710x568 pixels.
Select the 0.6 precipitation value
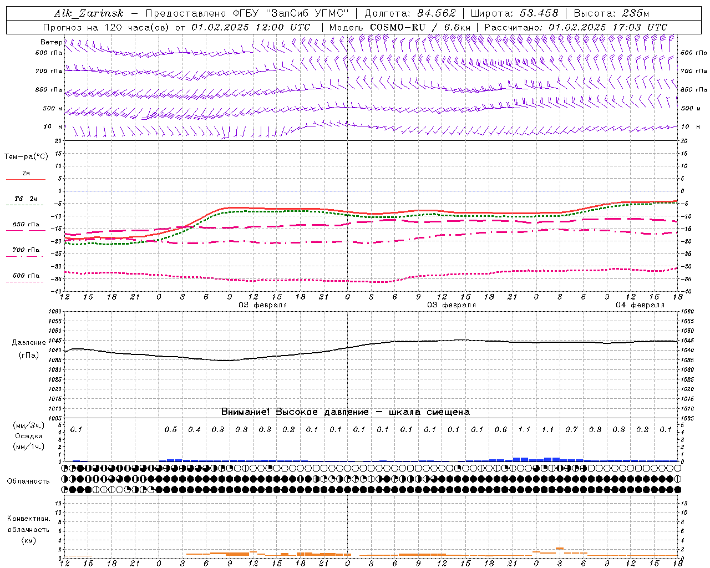click(x=501, y=429)
